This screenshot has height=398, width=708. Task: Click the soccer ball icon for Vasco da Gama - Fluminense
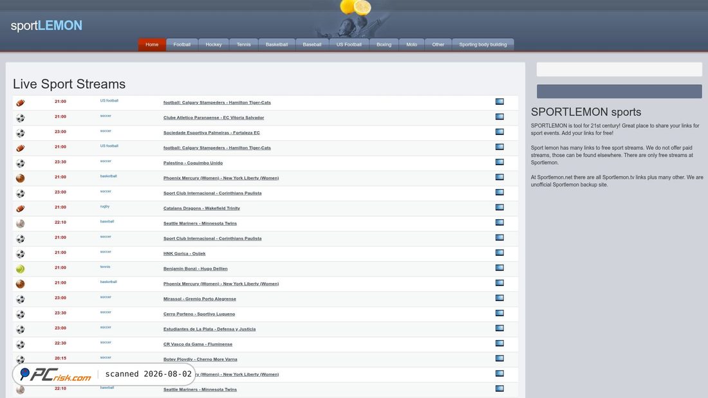click(21, 344)
